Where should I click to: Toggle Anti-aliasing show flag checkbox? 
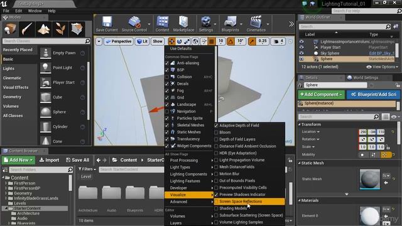167,63
